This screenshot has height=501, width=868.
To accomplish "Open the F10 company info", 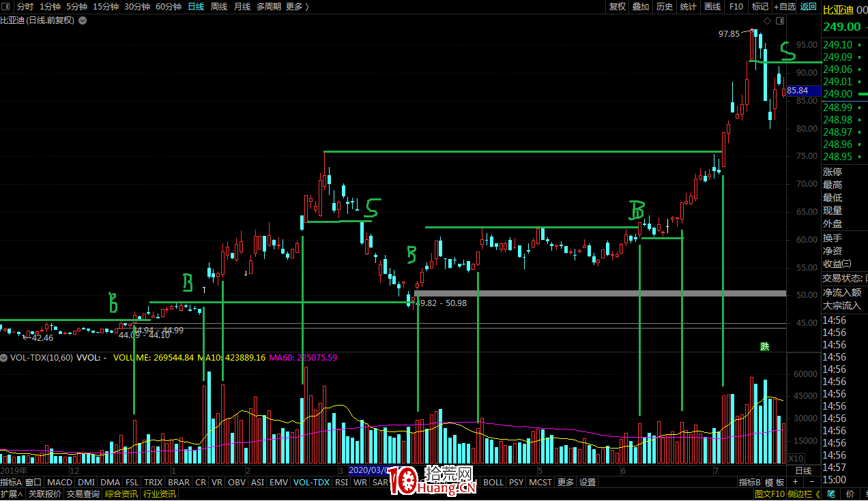I will tap(736, 6).
